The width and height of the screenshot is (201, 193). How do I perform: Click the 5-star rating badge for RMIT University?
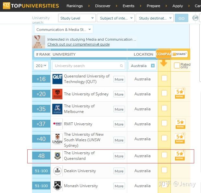180,124
